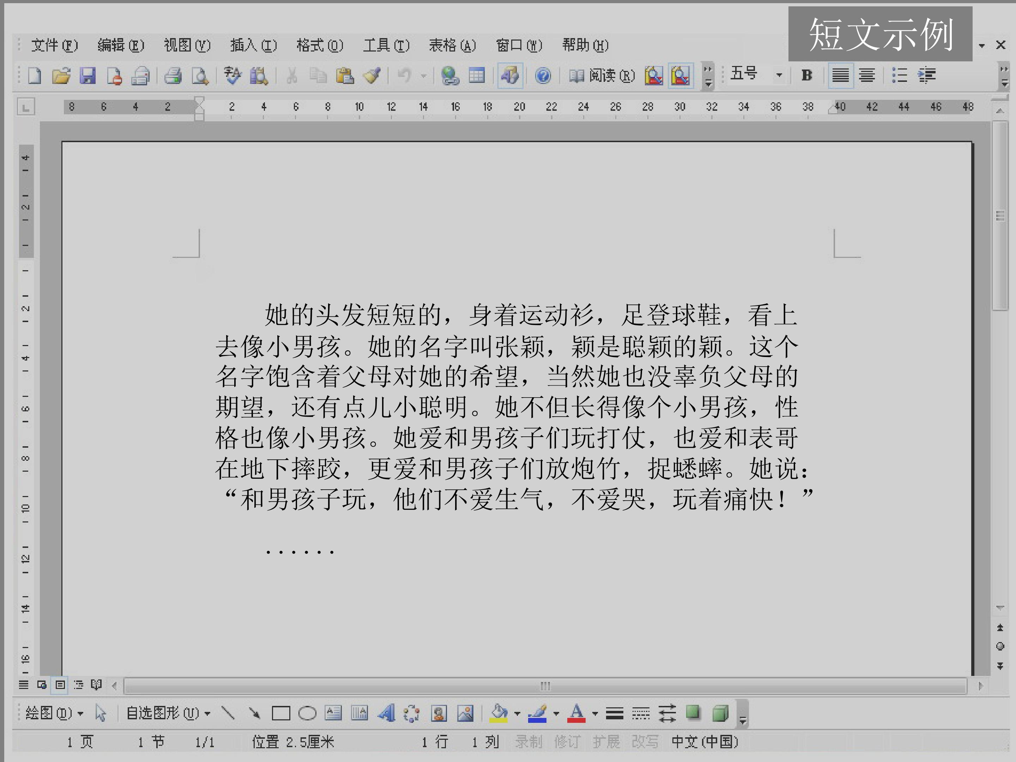Insert picture from file icon
Image resolution: width=1016 pixels, height=762 pixels.
point(465,713)
